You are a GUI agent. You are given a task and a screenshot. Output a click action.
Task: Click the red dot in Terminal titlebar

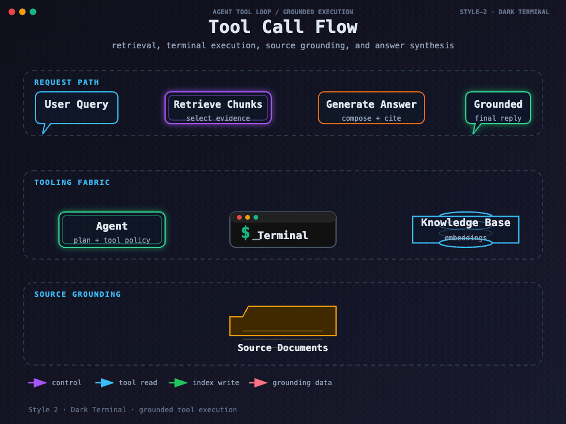(x=239, y=217)
